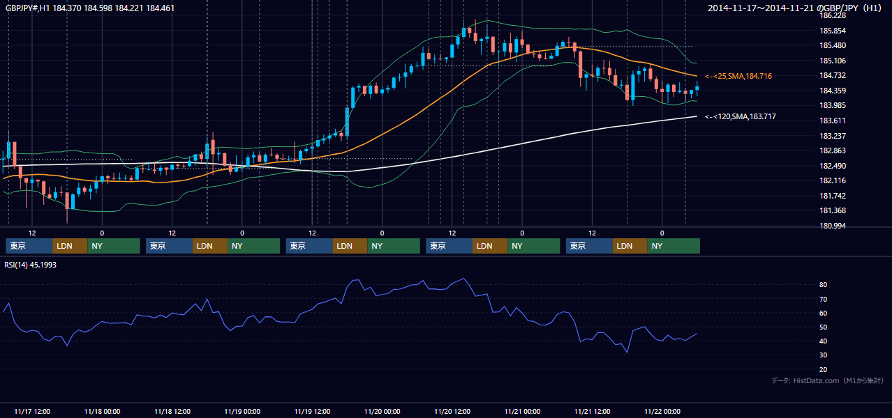This screenshot has height=418, width=892.
Task: Click the 184.359 price axis label
Action: 833,91
